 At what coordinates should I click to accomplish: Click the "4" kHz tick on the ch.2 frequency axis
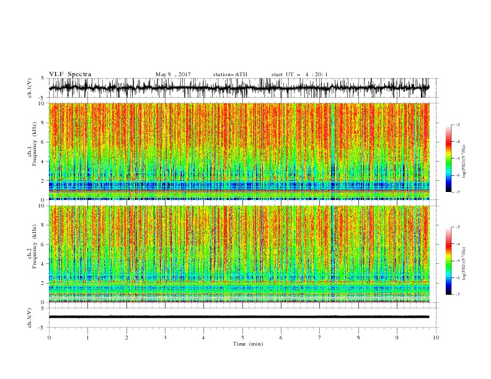pos(43,264)
